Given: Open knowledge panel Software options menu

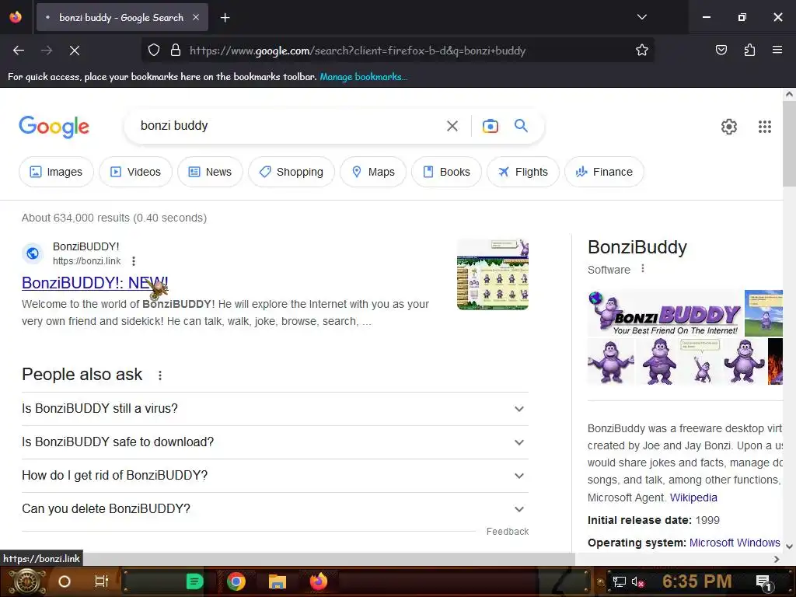Looking at the screenshot, I should (643, 268).
